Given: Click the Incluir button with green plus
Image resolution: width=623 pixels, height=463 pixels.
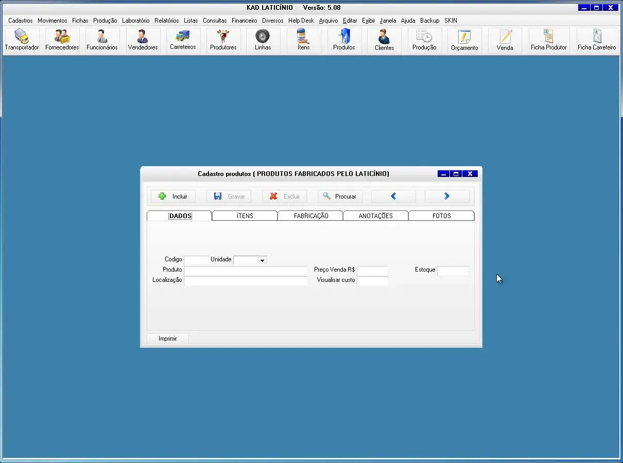Looking at the screenshot, I should click(173, 197).
